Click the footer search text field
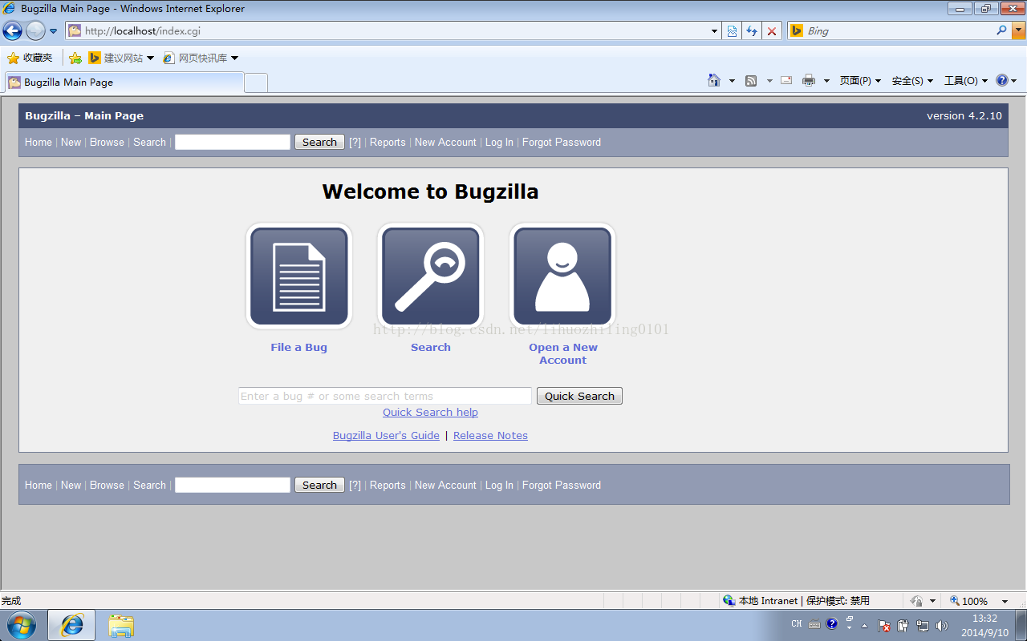1027x641 pixels. click(233, 485)
